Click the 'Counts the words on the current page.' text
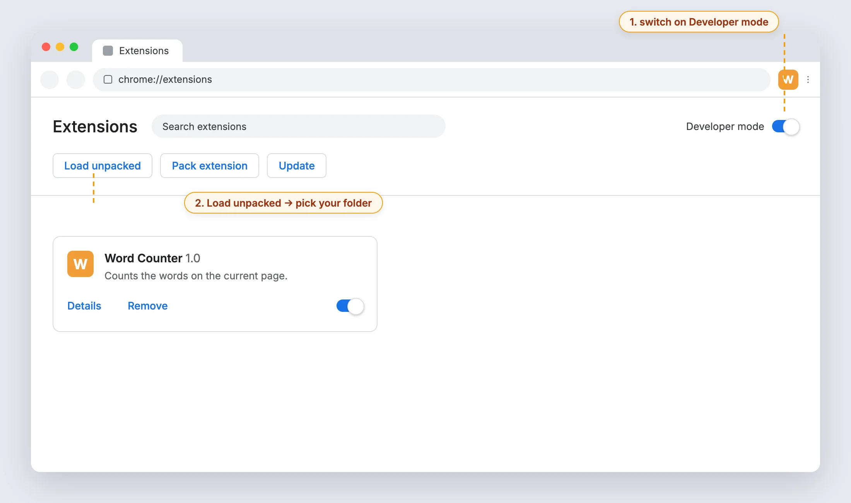 point(196,276)
